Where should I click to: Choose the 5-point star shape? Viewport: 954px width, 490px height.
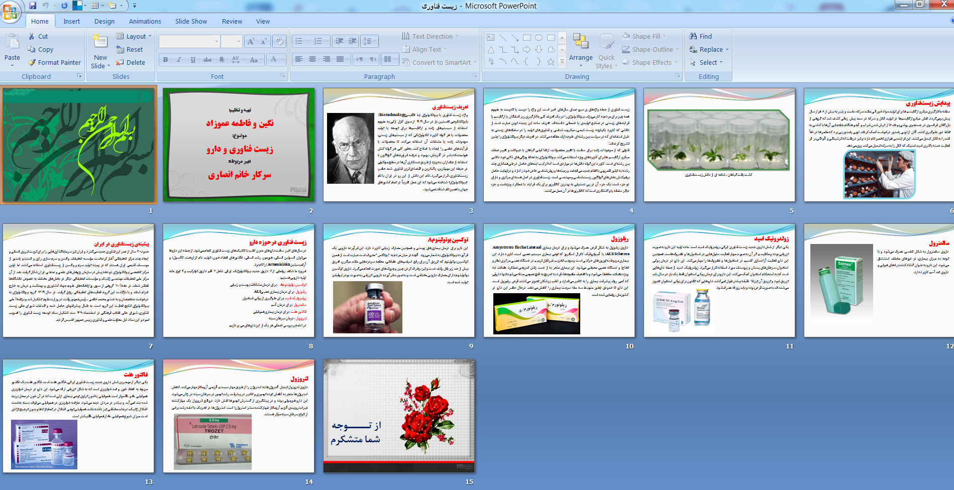click(x=551, y=62)
